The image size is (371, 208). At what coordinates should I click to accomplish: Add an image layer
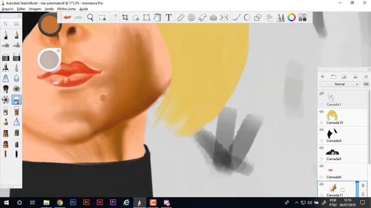[344, 77]
